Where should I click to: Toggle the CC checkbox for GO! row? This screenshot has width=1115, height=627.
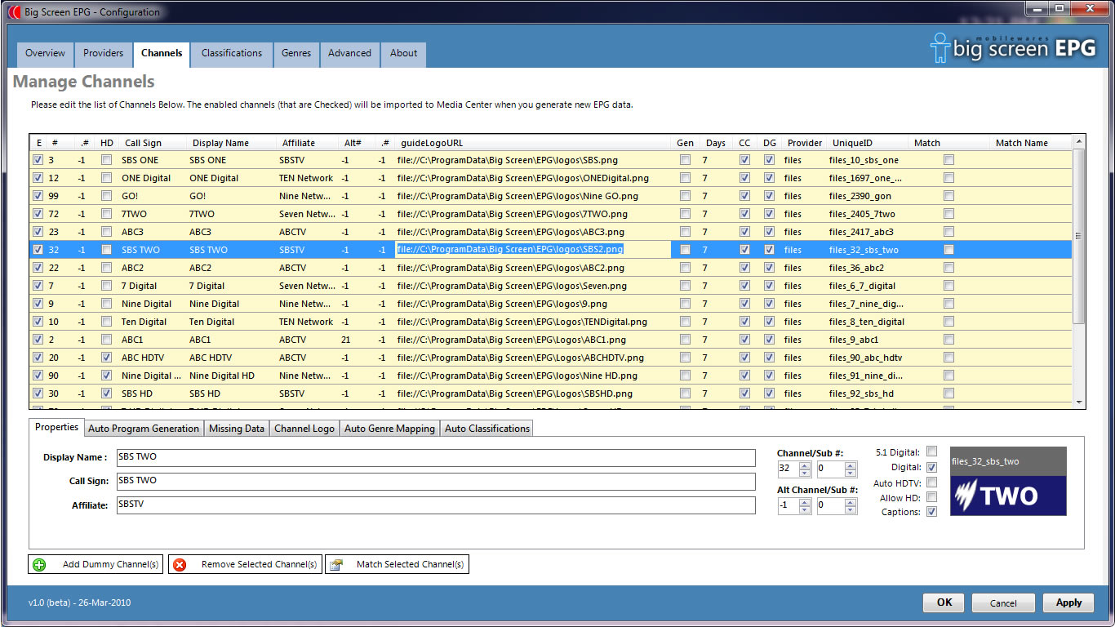click(x=744, y=196)
